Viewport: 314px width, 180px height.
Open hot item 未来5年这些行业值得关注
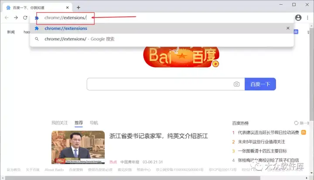pyautogui.click(x=261, y=142)
